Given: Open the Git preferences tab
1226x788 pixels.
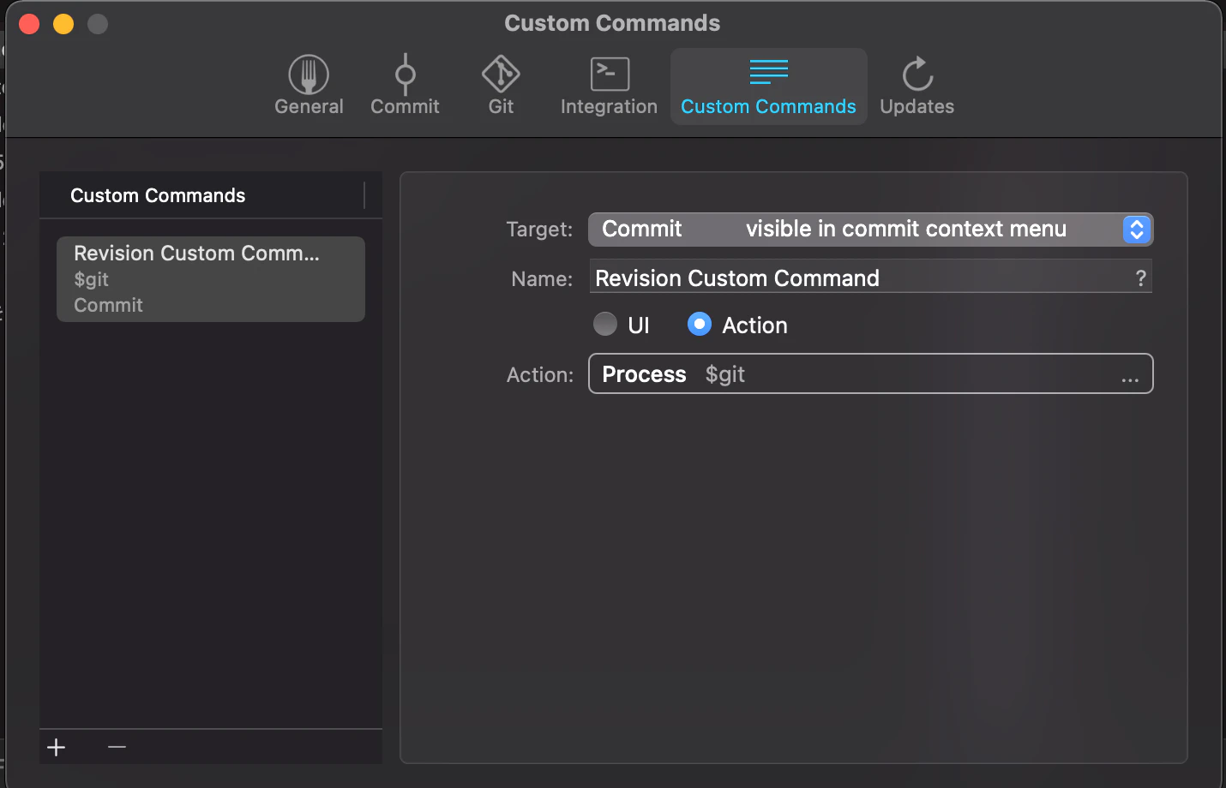Looking at the screenshot, I should click(x=501, y=87).
